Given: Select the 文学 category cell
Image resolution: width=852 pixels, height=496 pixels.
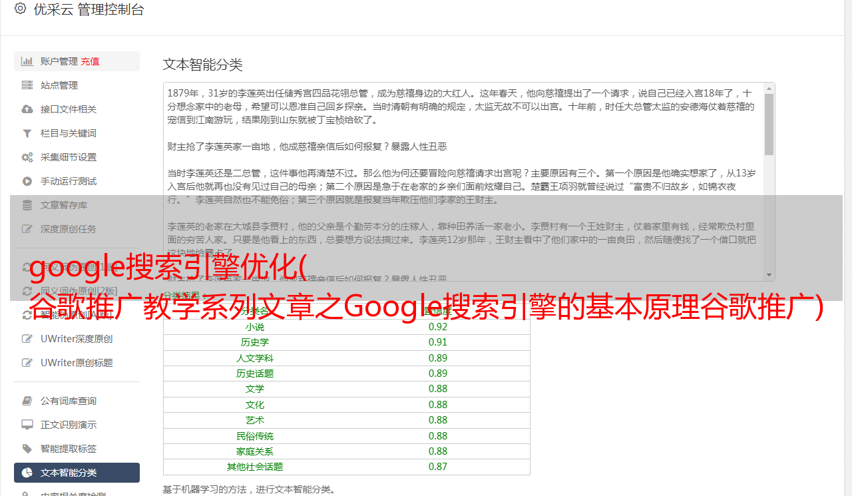Looking at the screenshot, I should click(255, 389).
